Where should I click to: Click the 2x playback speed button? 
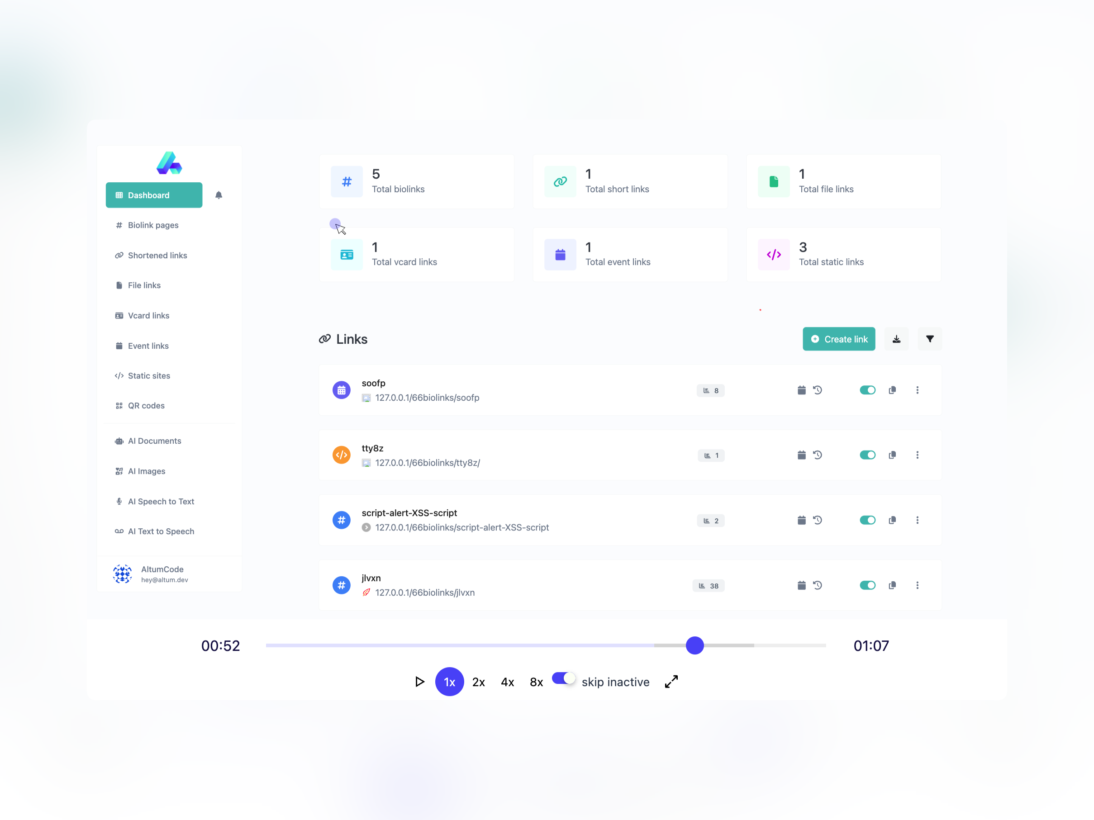[478, 681]
